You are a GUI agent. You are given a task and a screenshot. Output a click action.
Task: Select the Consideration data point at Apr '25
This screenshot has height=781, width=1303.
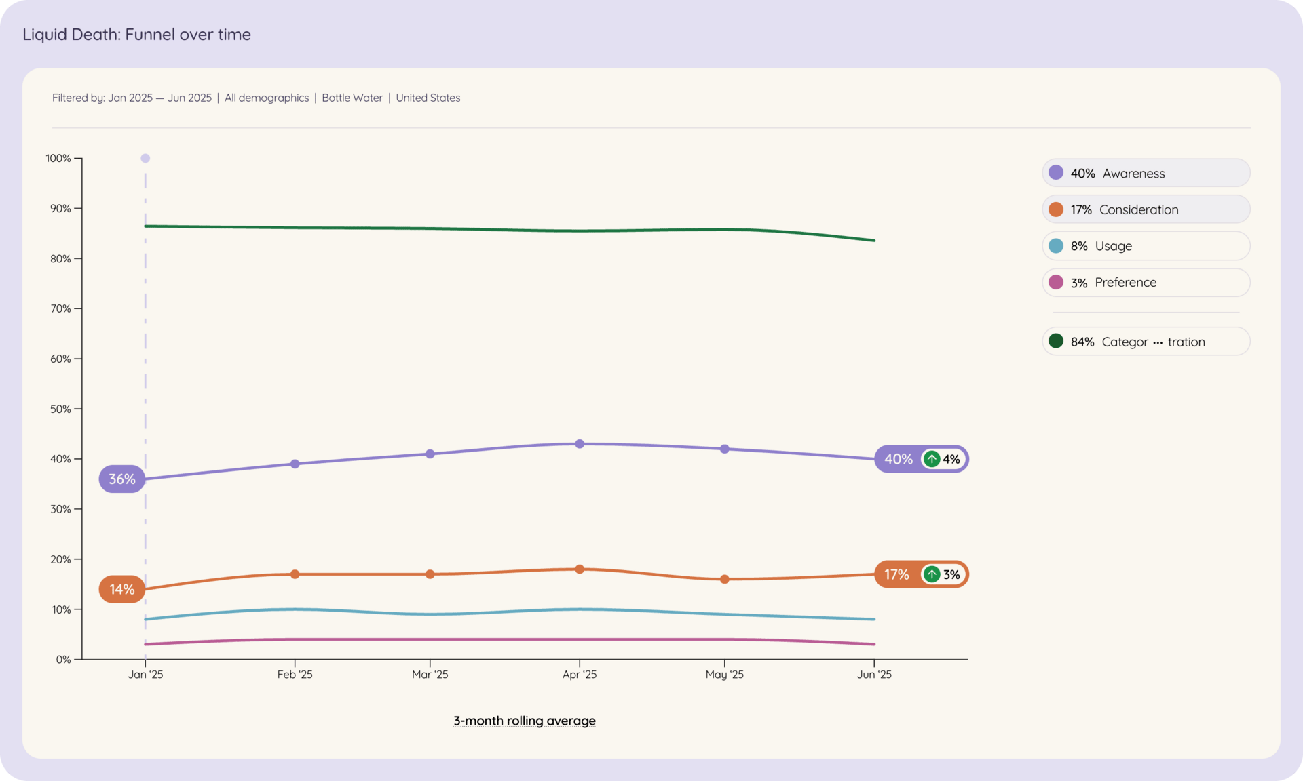point(580,569)
